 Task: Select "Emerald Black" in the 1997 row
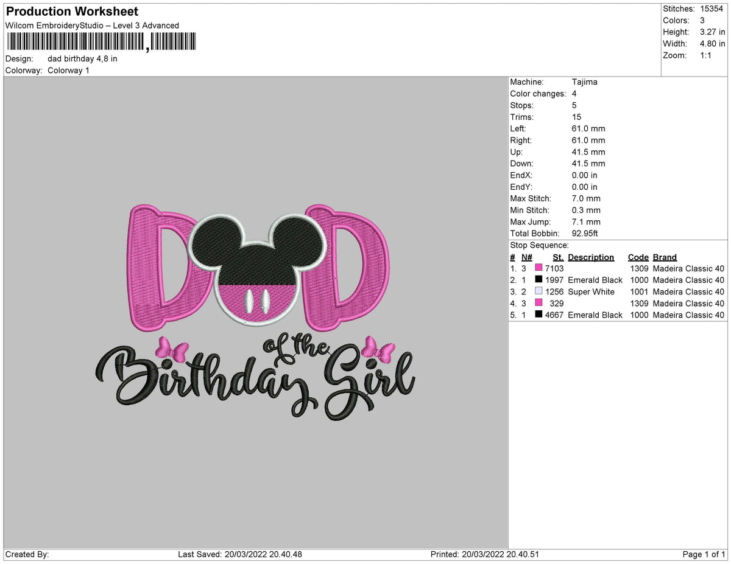click(595, 280)
